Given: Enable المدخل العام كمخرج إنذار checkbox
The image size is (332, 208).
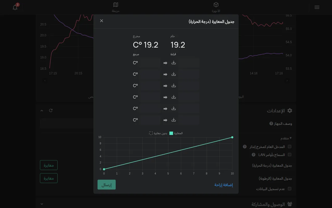Looking at the screenshot, I should 290,147.
